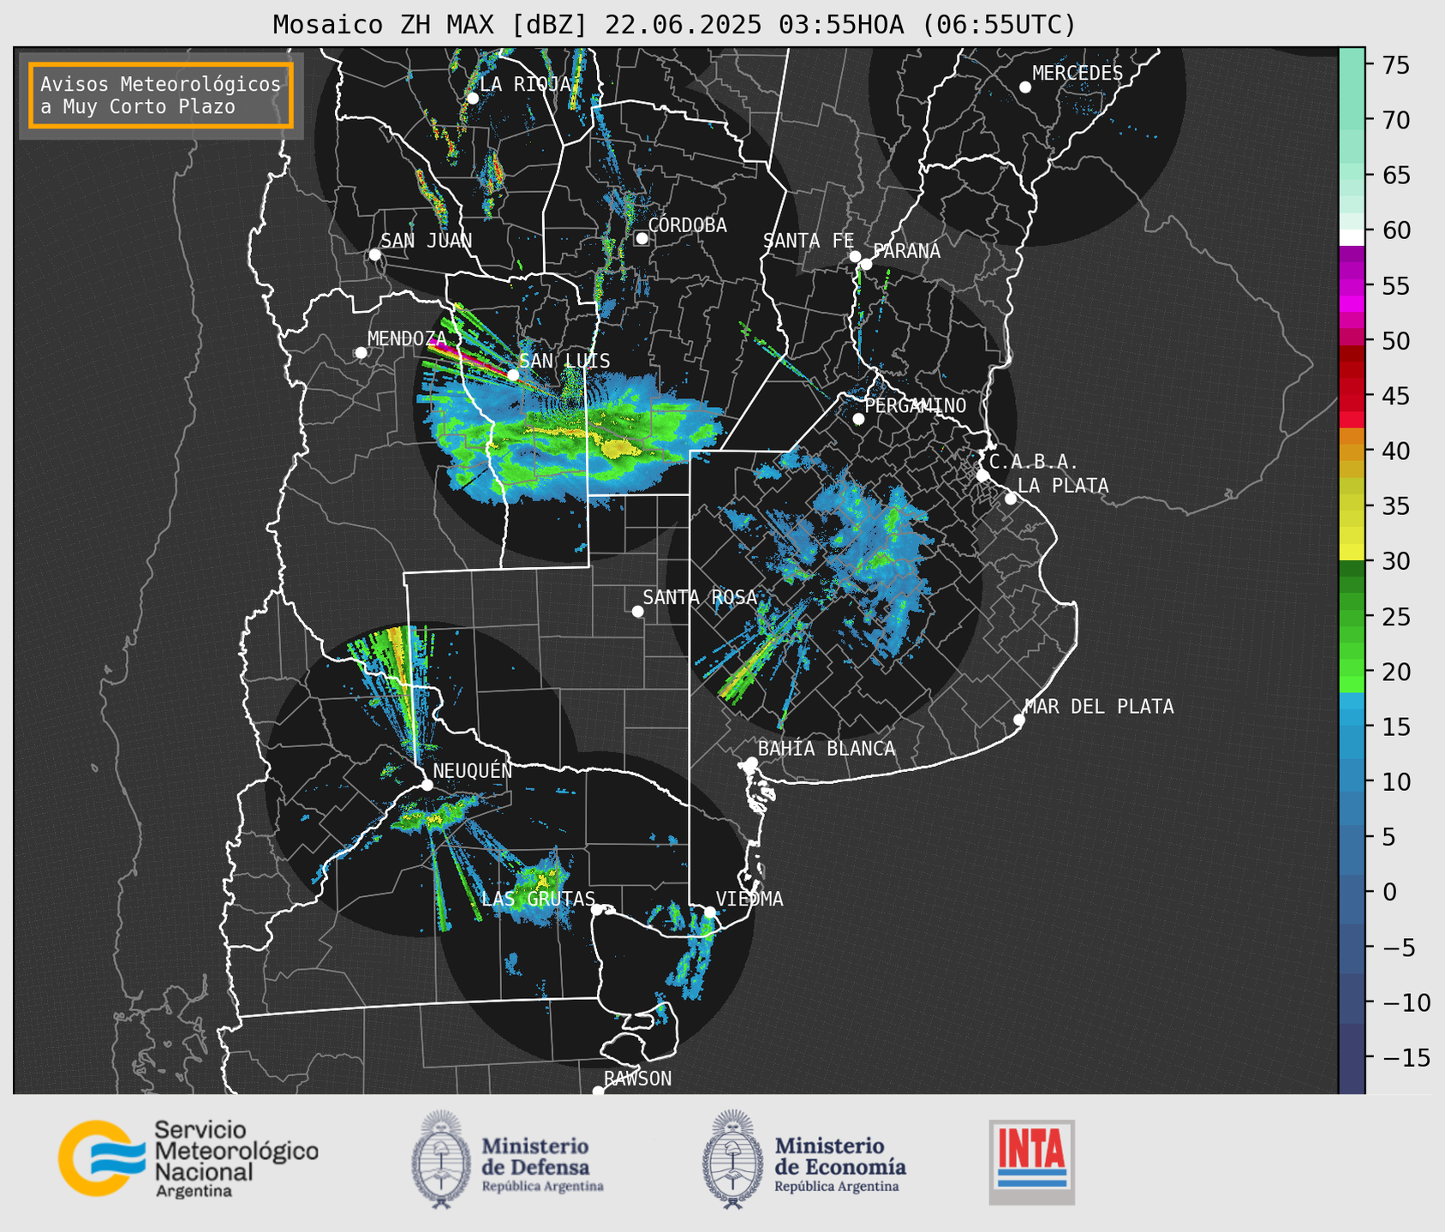Viewport: 1445px width, 1232px height.
Task: Click the 60 dBZ white color scale segment
Action: click(1351, 236)
